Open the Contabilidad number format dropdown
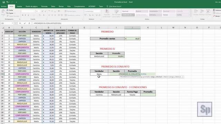The height and width of the screenshot is (124, 221). coord(100,11)
